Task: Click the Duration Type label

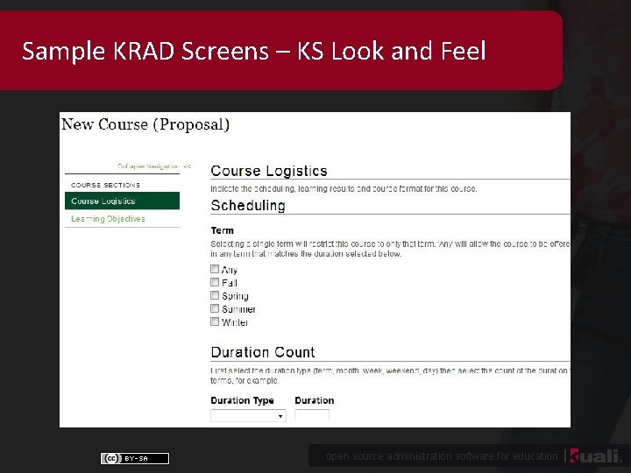Action: (242, 400)
